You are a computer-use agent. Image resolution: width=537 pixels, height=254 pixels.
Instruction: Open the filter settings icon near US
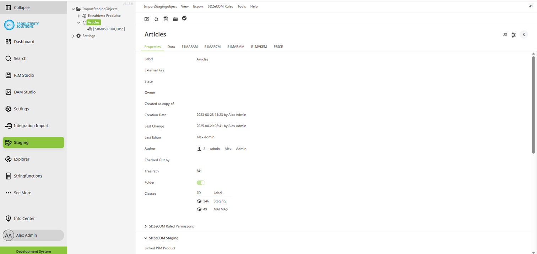(x=514, y=34)
